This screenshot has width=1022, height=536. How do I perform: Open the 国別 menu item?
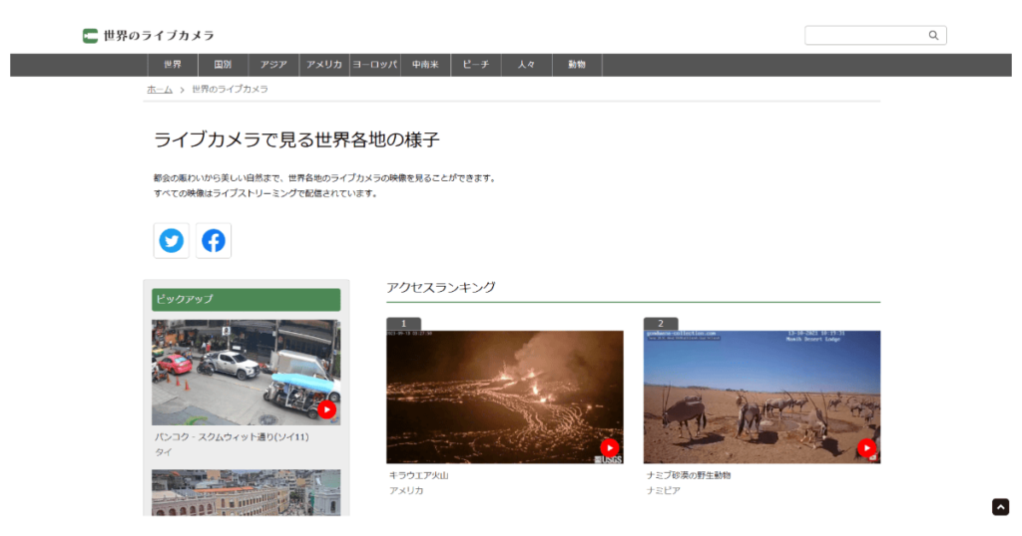(223, 65)
